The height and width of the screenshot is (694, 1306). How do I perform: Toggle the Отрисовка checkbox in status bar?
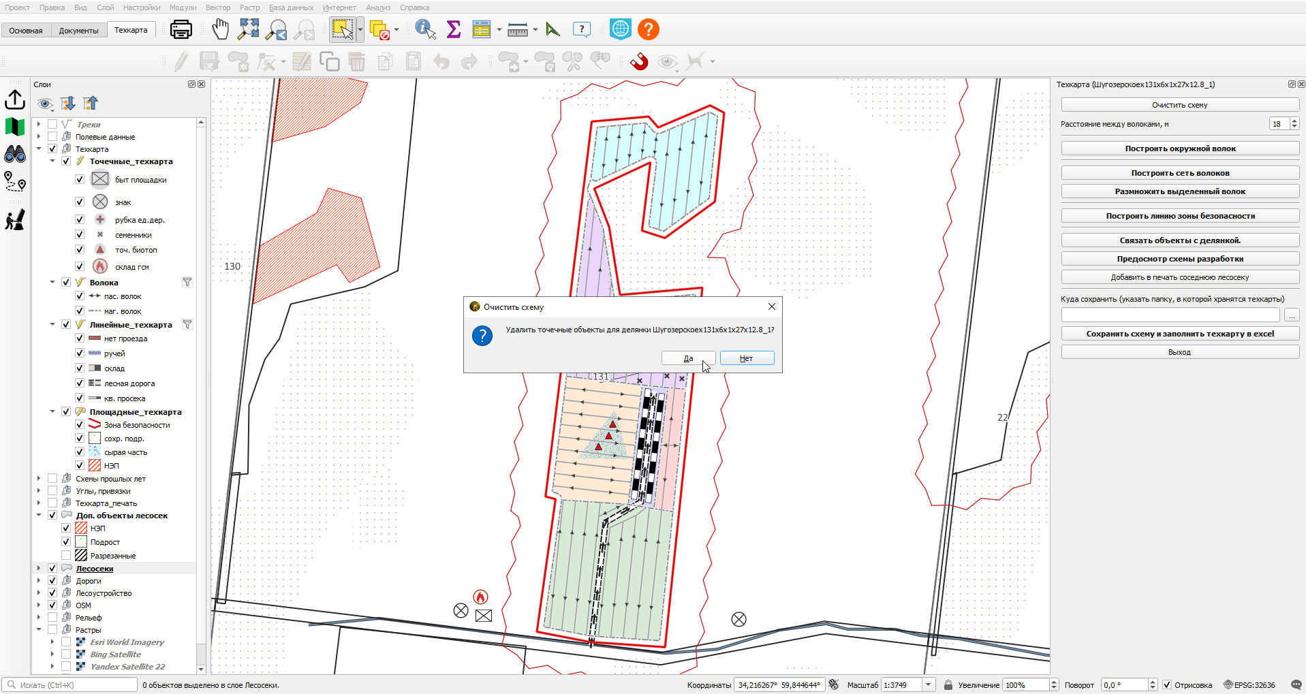(1166, 684)
